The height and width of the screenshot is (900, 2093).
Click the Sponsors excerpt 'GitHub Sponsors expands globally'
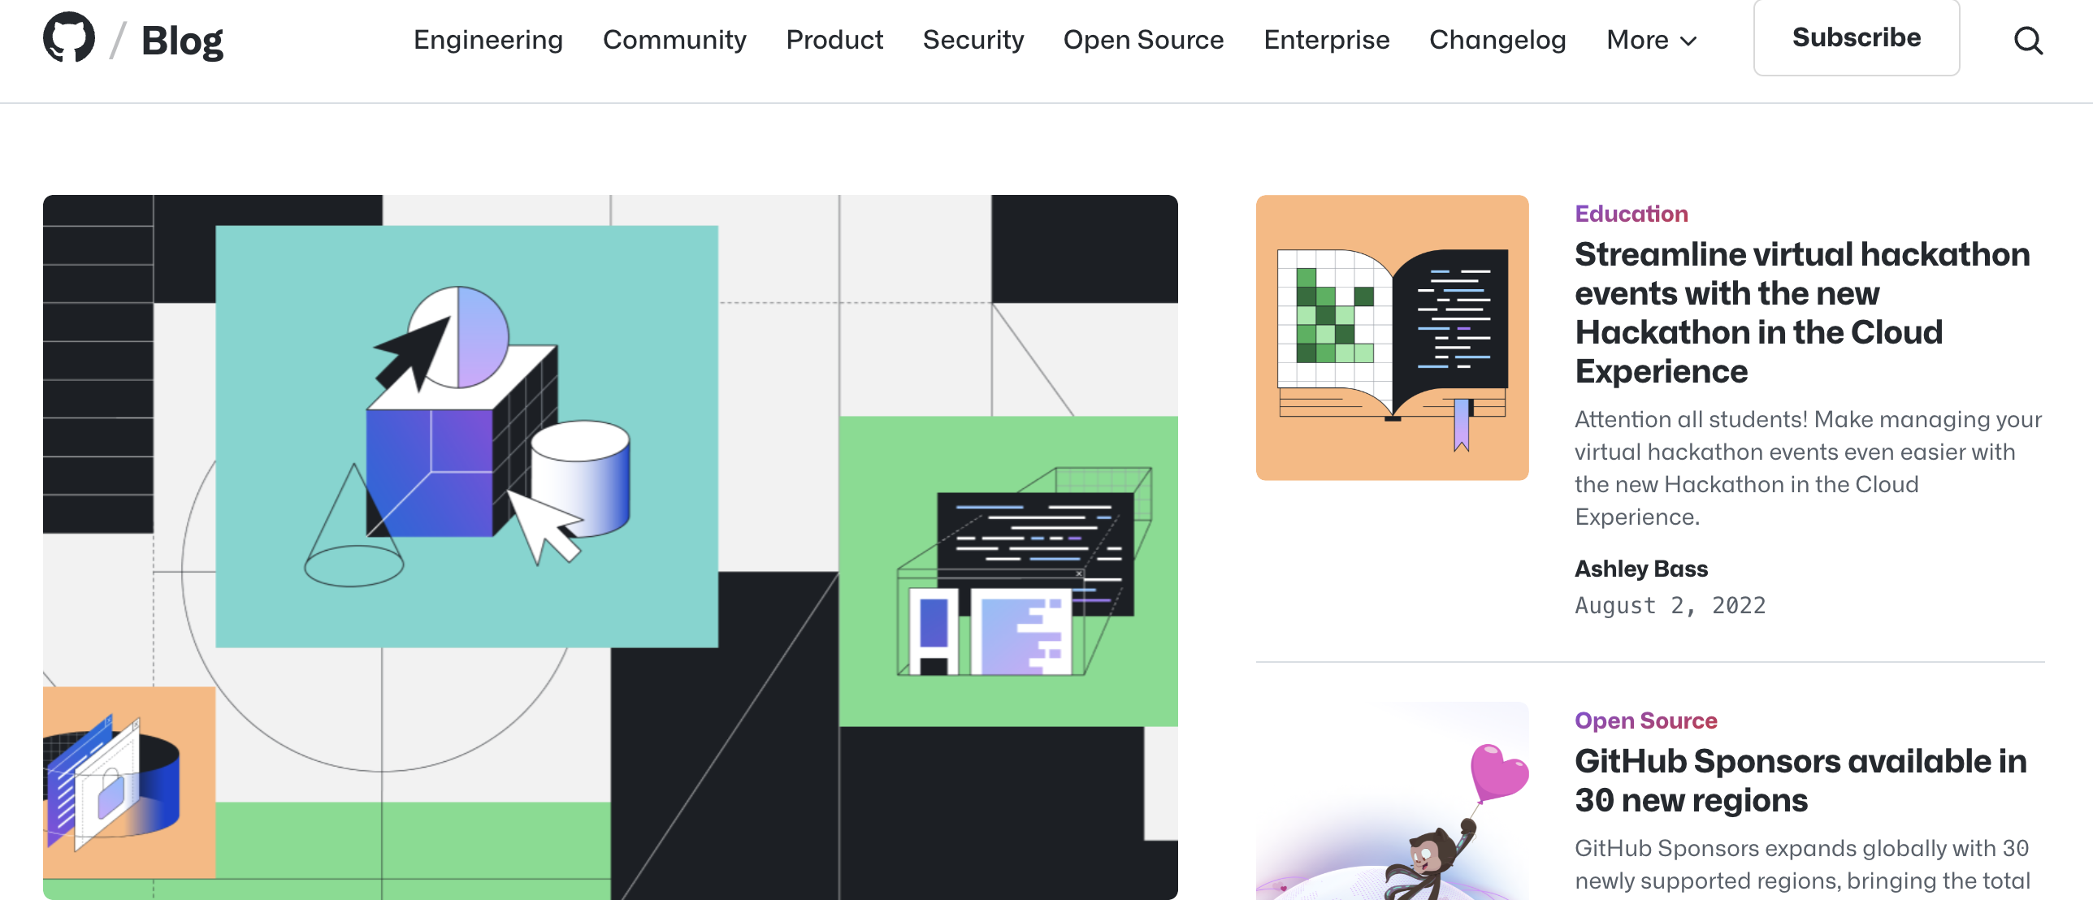[x=1802, y=864]
